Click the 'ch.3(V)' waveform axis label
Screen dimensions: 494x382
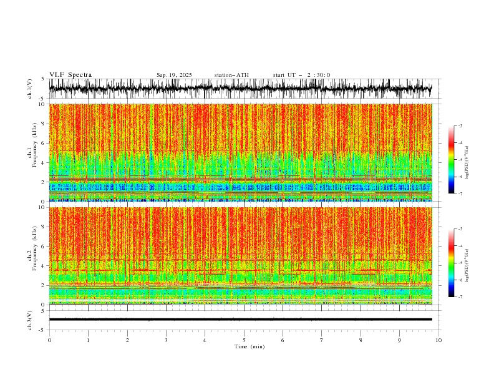(30, 320)
